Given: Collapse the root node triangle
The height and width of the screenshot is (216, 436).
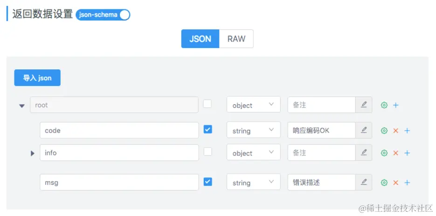Looking at the screenshot, I should [22, 106].
